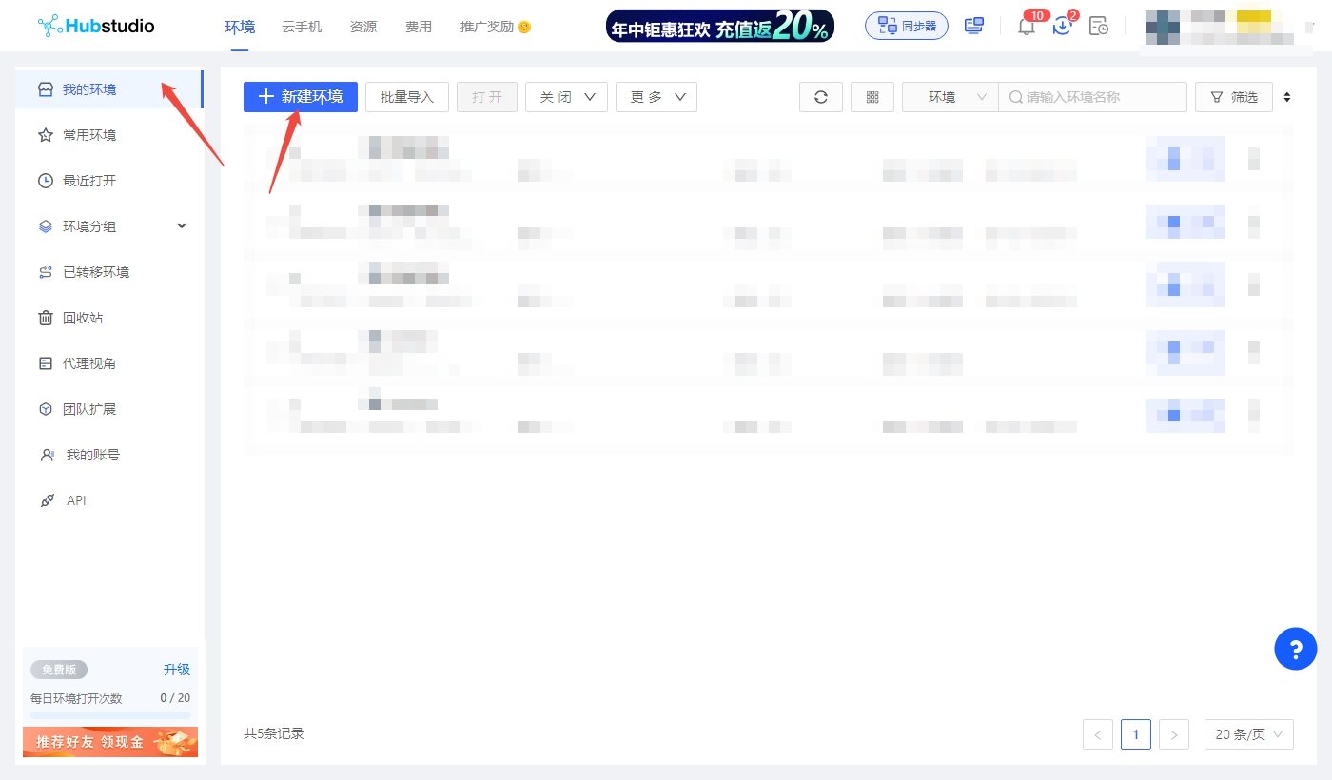Switch to the 云手机 tab
The width and height of the screenshot is (1332, 780).
pyautogui.click(x=302, y=27)
